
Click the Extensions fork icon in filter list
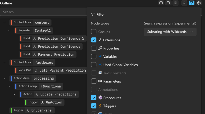point(100,40)
